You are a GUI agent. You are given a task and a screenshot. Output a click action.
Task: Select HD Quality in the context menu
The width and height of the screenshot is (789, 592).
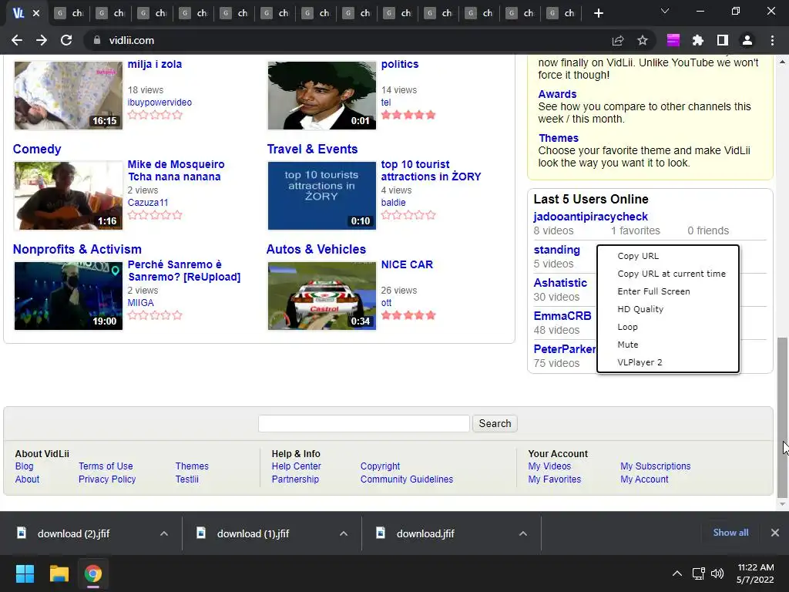pyautogui.click(x=640, y=309)
